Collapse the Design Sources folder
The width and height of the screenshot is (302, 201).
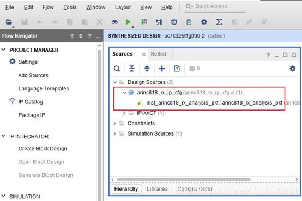(x=115, y=82)
